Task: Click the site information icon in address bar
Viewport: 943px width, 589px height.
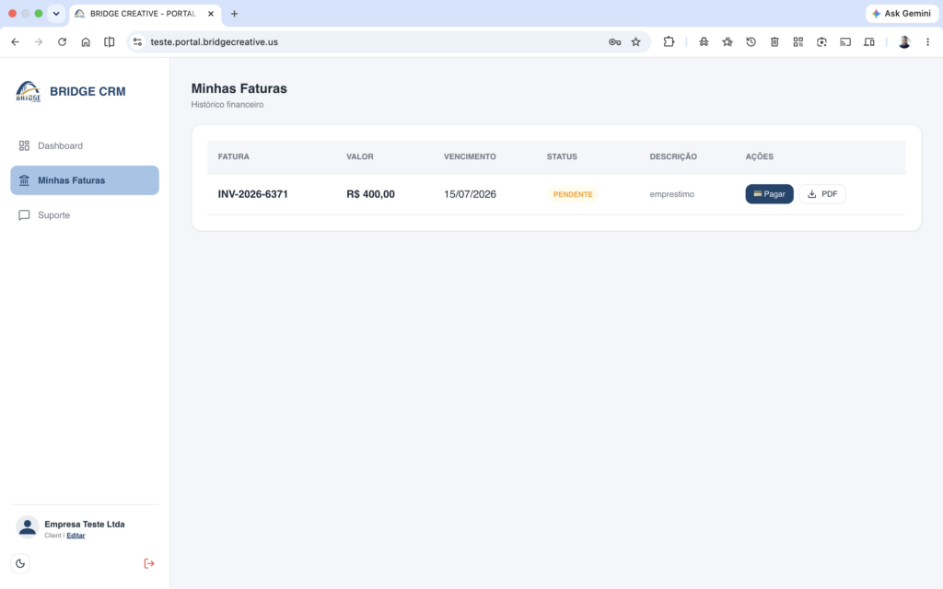Action: pyautogui.click(x=138, y=42)
